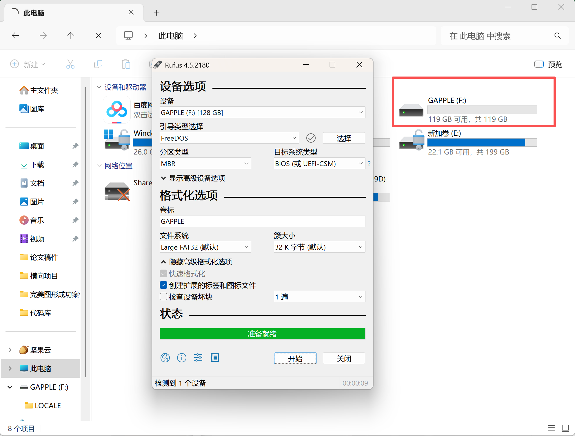The height and width of the screenshot is (436, 575).
Task: Click the pin icon beside 下载
Action: point(75,165)
